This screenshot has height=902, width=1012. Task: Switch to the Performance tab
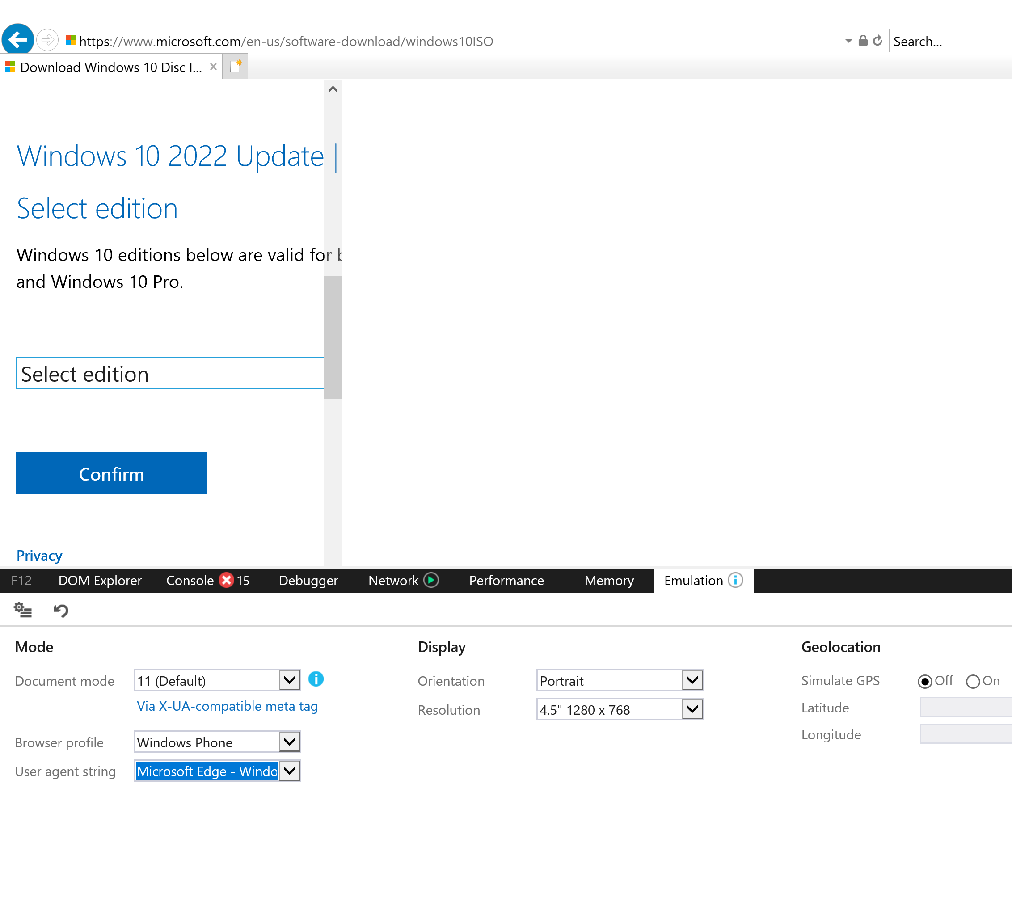tap(506, 580)
